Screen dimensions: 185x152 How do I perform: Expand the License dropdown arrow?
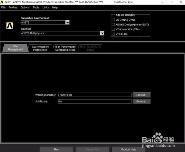(x=102, y=33)
